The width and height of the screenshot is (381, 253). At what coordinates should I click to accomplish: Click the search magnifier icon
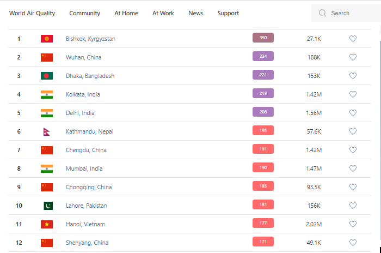[323, 13]
